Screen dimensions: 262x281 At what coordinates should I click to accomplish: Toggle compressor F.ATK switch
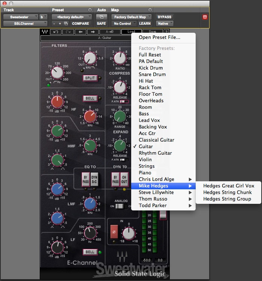click(124, 102)
